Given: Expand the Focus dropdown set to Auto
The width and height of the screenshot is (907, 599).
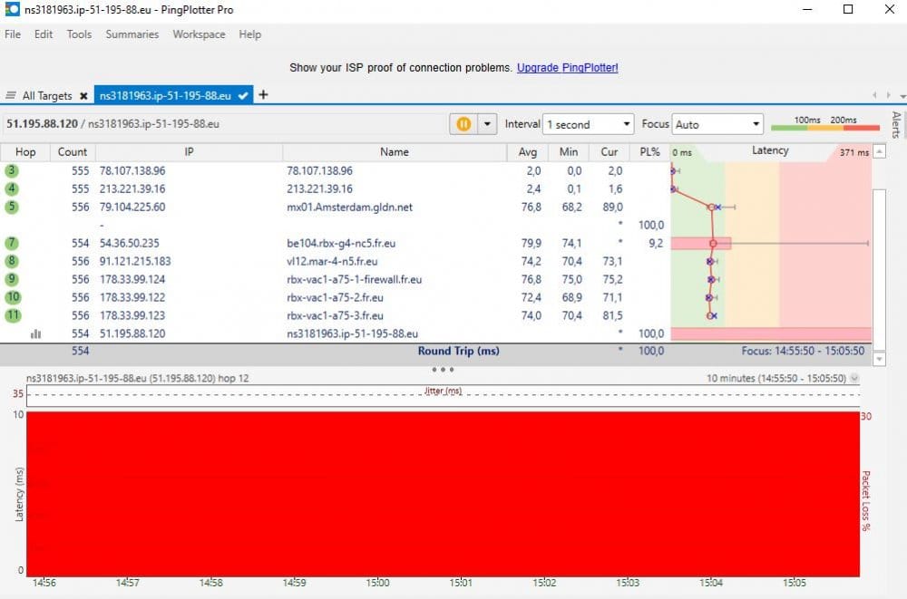Looking at the screenshot, I should (718, 124).
